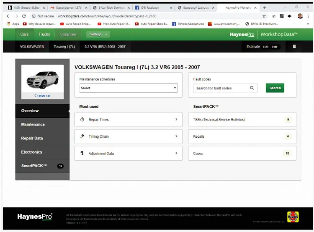
Task: Close the MSN Greece tab
Action: pos(44,8)
